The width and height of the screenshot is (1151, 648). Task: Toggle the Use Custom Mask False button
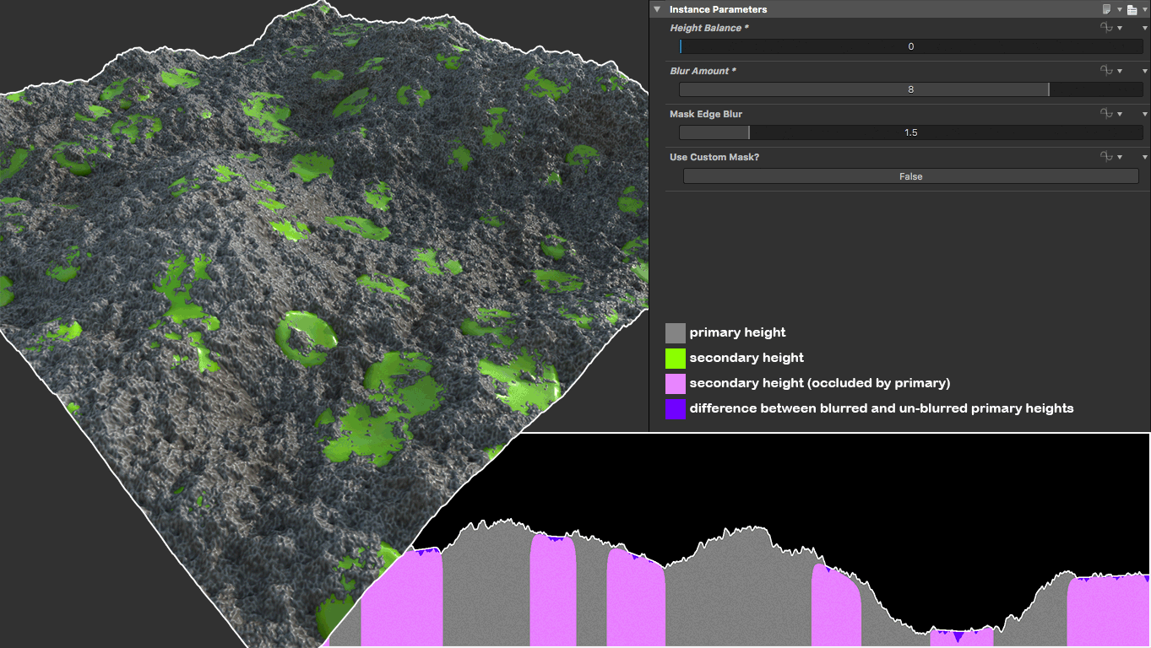[x=910, y=176]
